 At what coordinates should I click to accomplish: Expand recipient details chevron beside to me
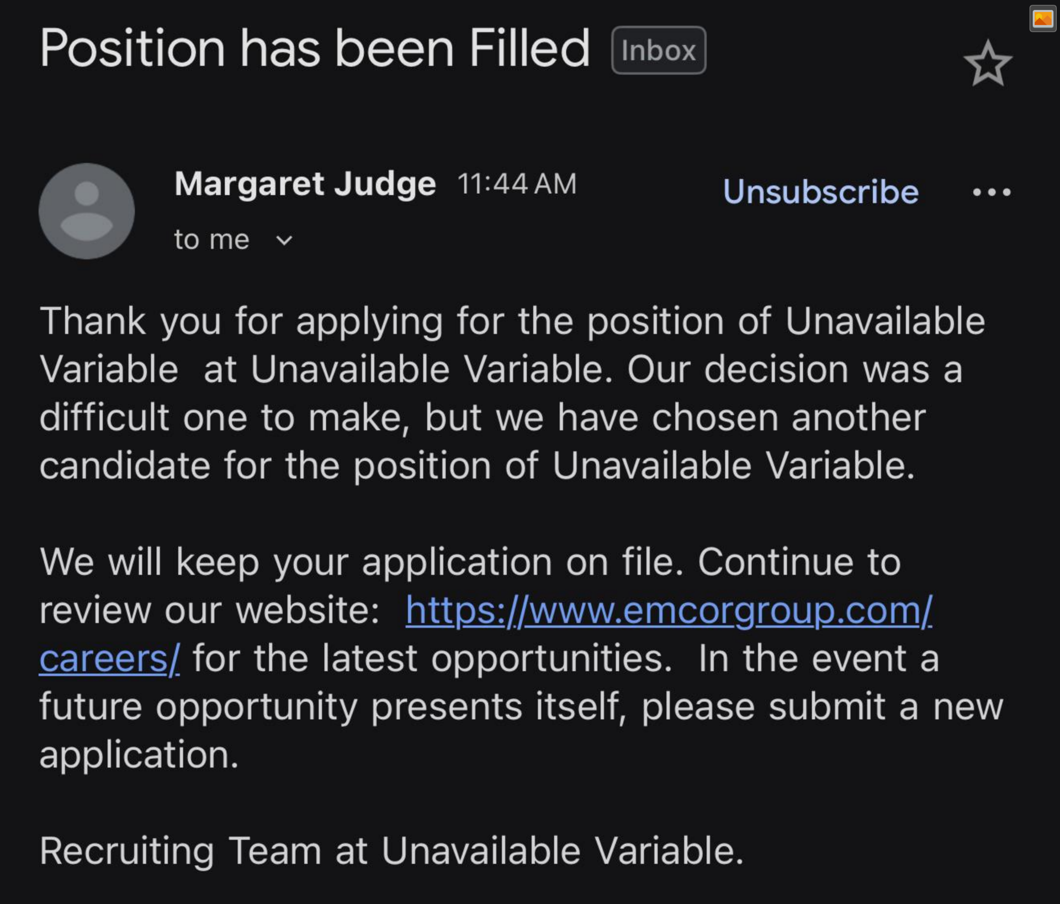(284, 241)
